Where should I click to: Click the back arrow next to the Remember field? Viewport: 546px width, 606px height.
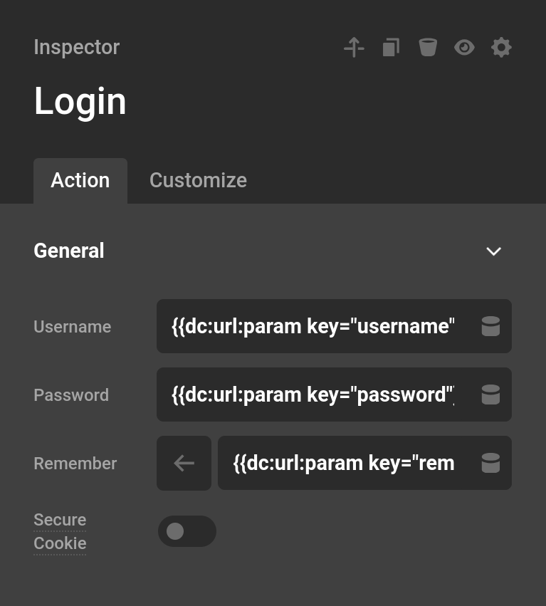[184, 463]
